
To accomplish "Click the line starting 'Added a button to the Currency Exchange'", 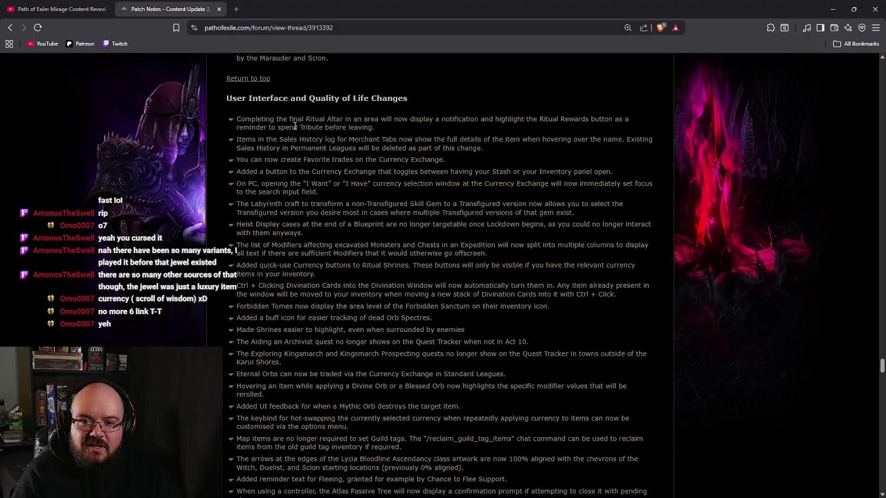I will pyautogui.click(x=424, y=172).
